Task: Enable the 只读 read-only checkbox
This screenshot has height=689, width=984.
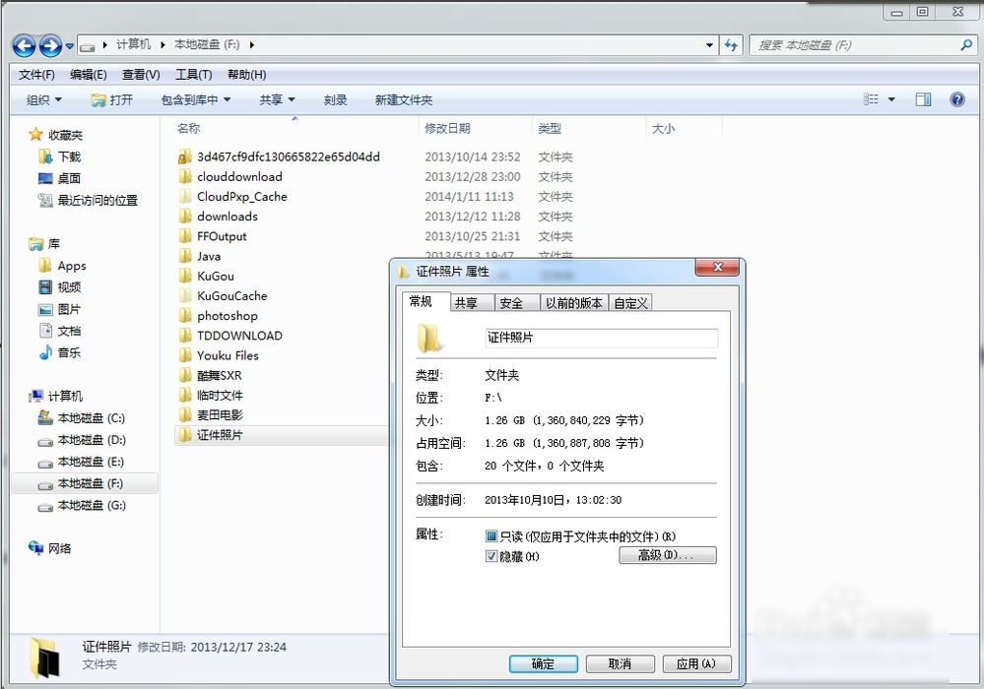Action: point(492,536)
